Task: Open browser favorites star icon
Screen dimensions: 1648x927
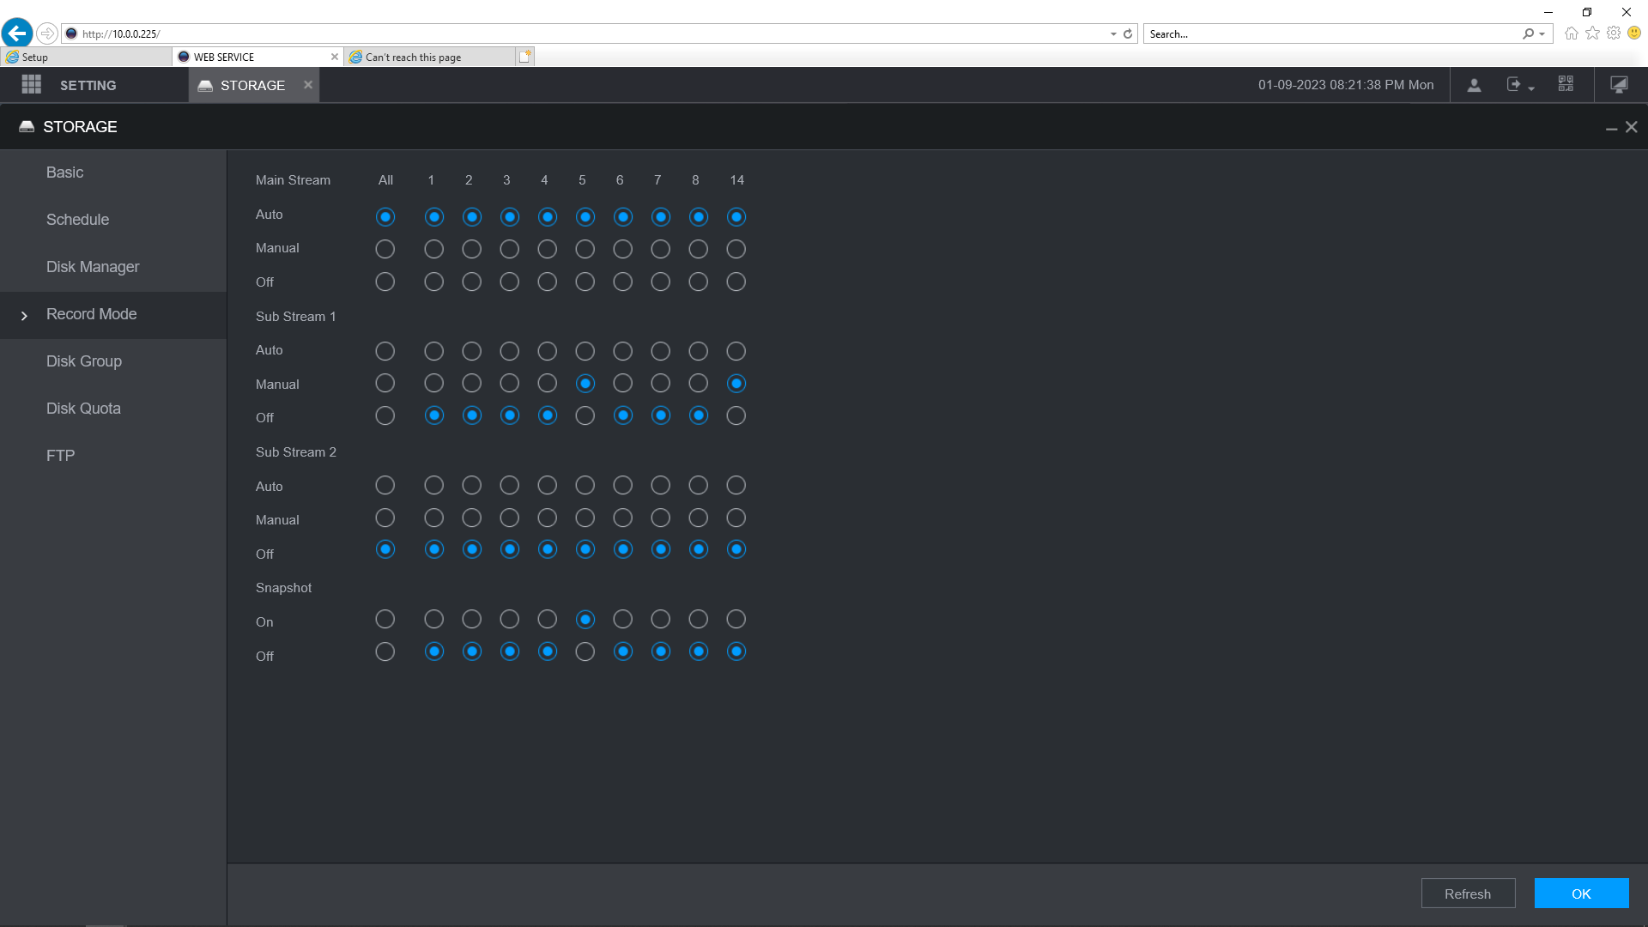Action: [1592, 33]
